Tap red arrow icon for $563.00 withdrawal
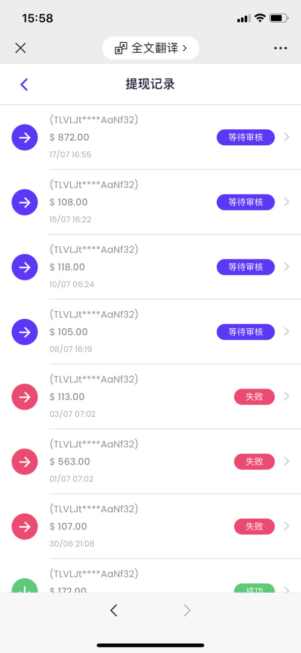 25,461
